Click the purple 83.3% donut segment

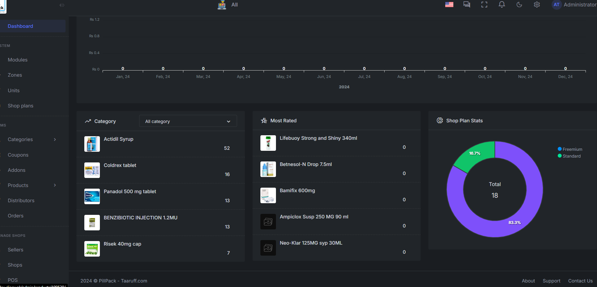tap(515, 222)
